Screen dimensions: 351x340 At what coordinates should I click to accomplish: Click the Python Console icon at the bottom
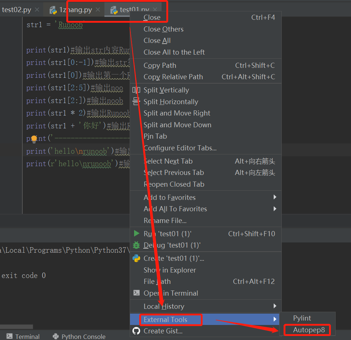(x=56, y=336)
